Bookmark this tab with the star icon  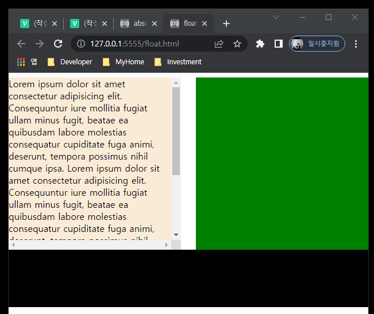[x=237, y=44]
